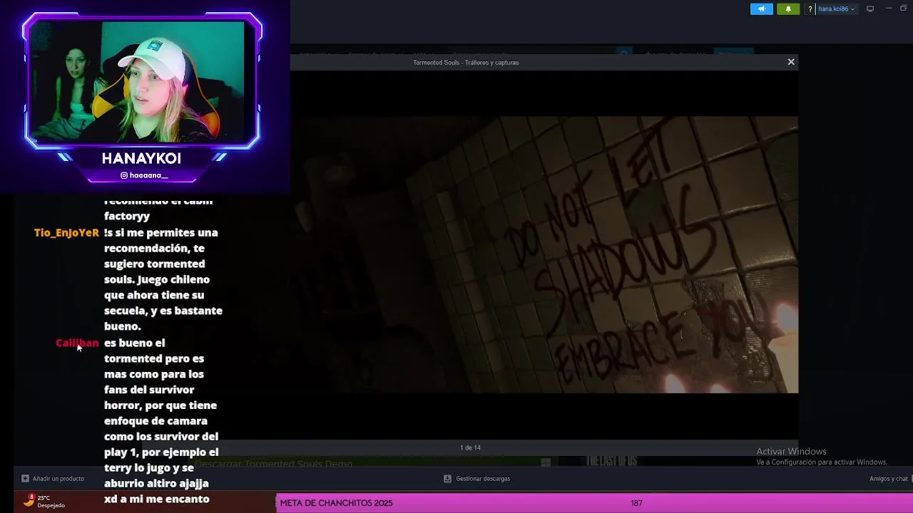Click the 'HANAYKOI' streamer name label

coord(141,158)
